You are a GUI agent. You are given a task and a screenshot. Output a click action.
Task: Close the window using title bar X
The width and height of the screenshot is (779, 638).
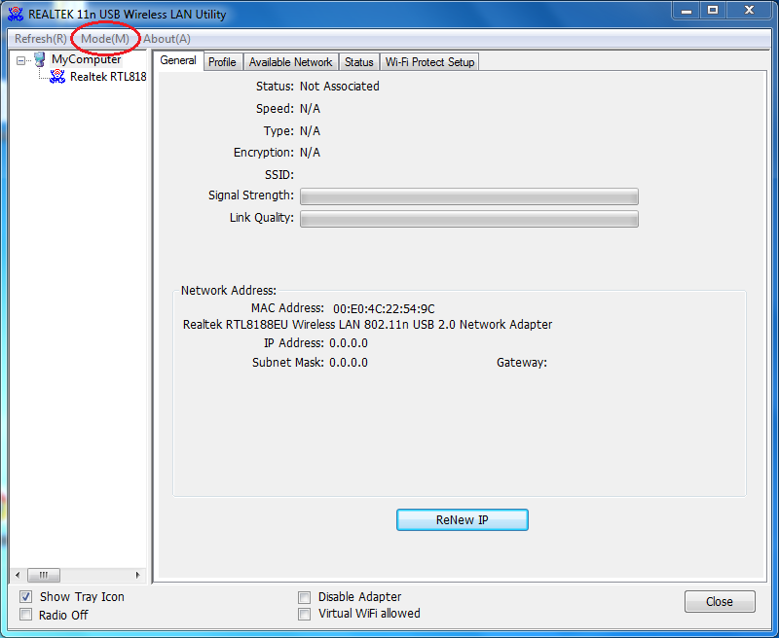pos(749,11)
